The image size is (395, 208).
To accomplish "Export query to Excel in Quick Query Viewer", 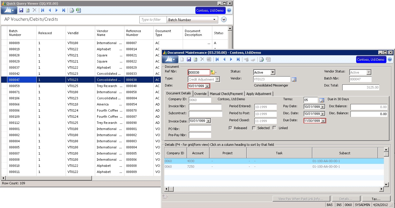I will coord(78,10).
